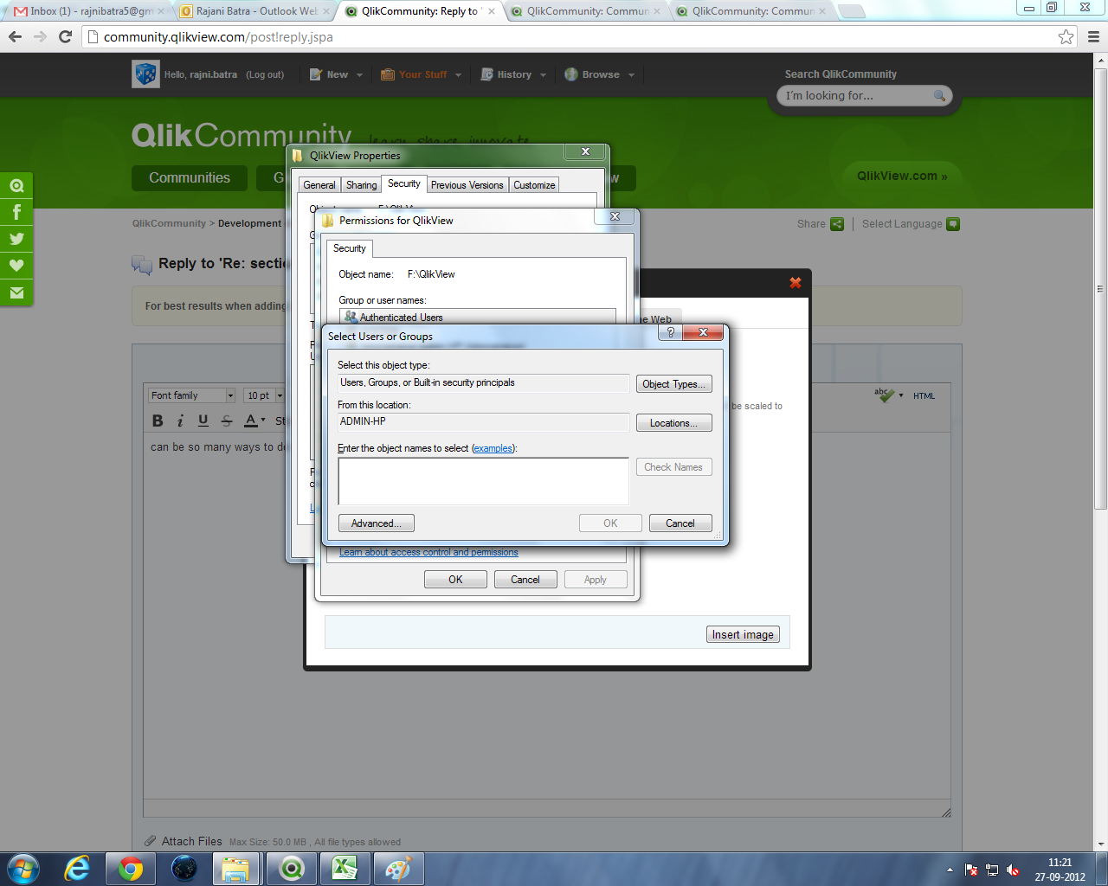Open the Chrome menu icon

(1093, 36)
